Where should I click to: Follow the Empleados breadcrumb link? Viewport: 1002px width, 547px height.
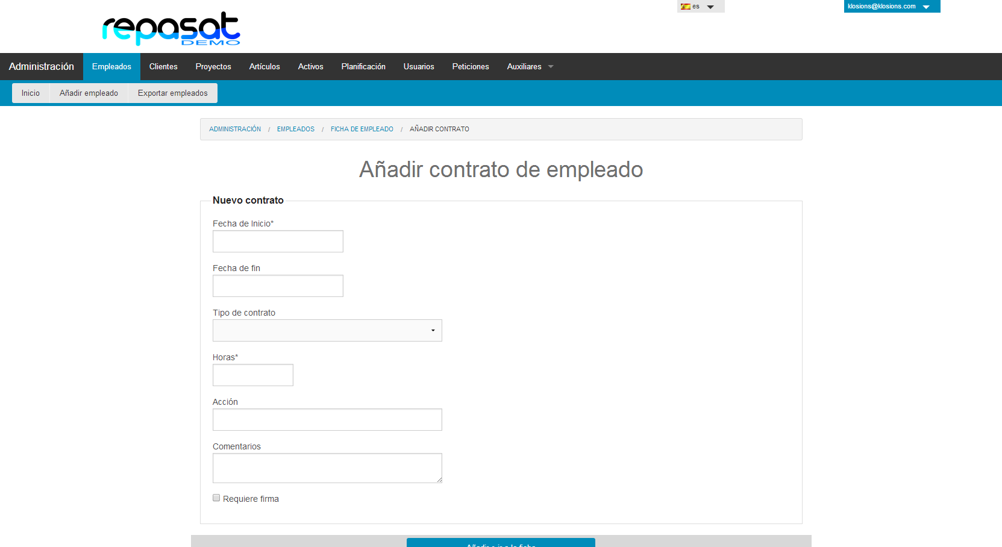tap(296, 129)
